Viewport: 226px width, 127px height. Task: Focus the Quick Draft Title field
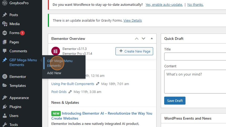coord(195,56)
